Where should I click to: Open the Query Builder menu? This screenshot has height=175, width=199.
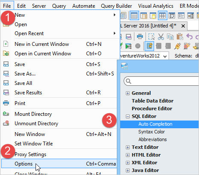(116, 6)
